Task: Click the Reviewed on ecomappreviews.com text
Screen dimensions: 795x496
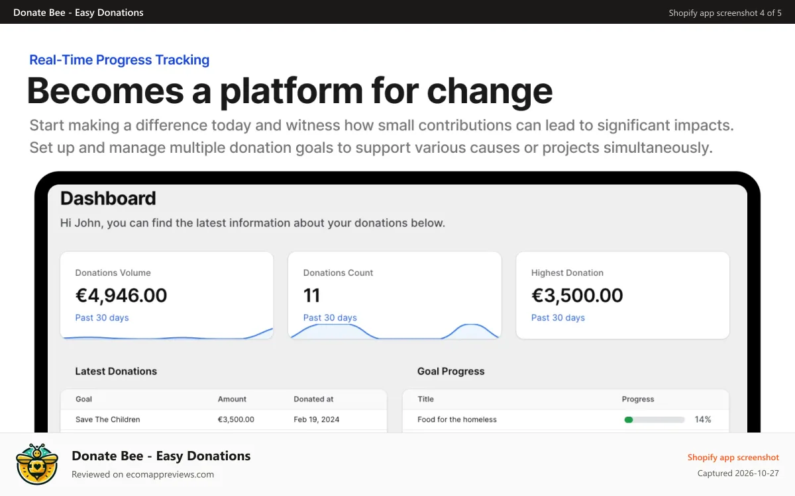Action: tap(143, 474)
